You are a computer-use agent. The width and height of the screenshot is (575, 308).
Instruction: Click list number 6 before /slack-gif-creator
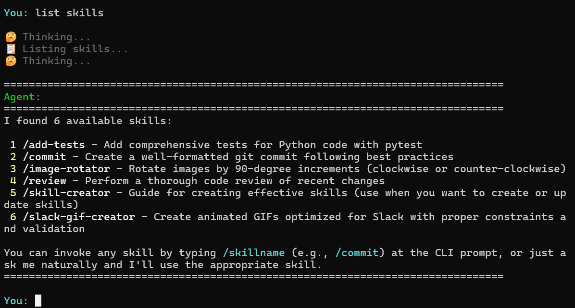13,217
